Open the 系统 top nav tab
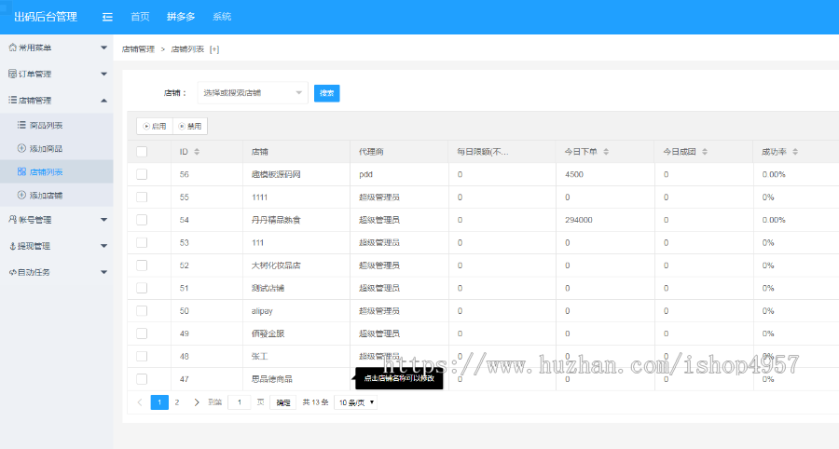The height and width of the screenshot is (449, 839). point(222,17)
